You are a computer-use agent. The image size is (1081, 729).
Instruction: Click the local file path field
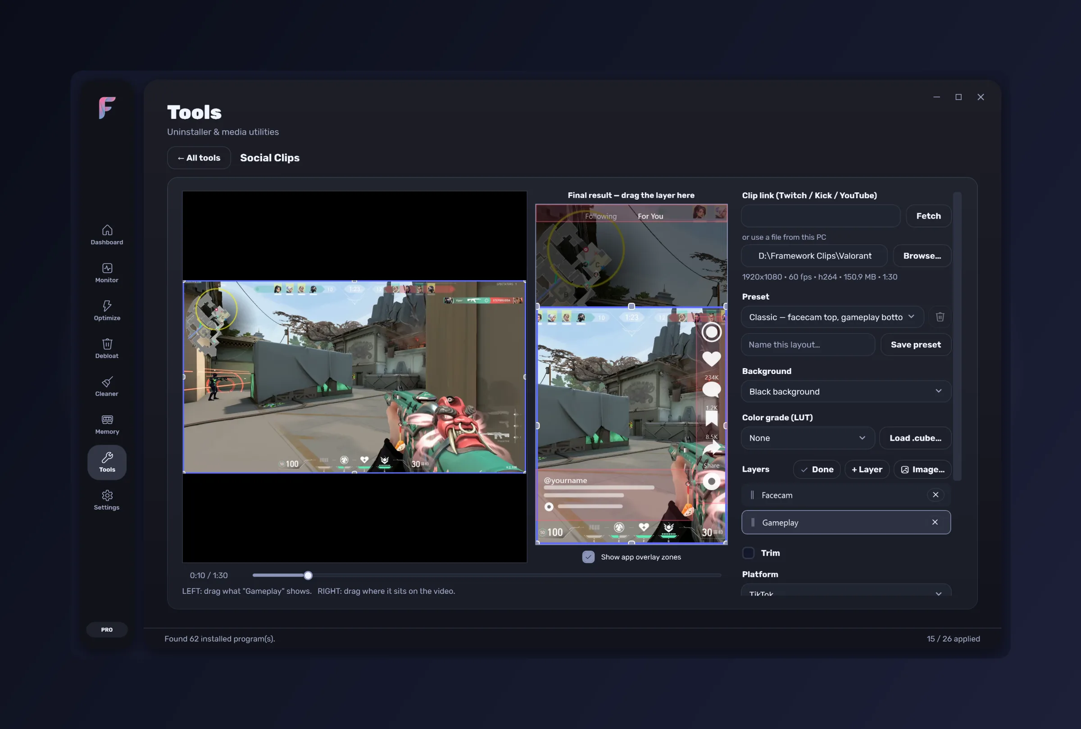tap(814, 256)
